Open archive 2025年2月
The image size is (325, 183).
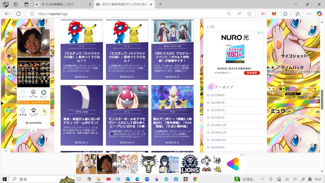point(218,110)
